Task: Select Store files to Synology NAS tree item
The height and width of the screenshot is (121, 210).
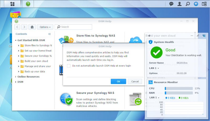Action: 38,45
